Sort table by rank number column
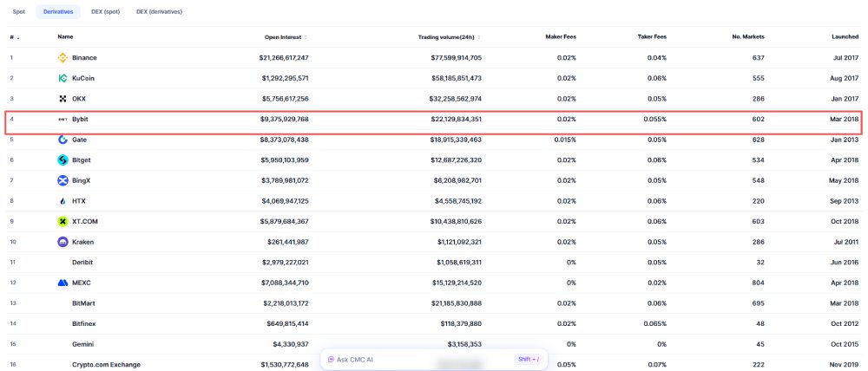The image size is (868, 371). tap(14, 37)
